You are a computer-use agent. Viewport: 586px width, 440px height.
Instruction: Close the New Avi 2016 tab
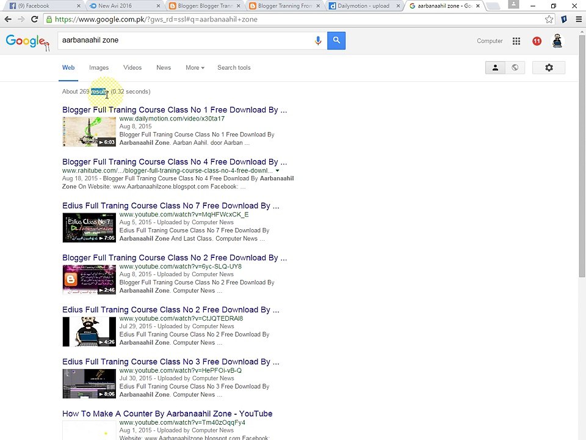pos(159,6)
